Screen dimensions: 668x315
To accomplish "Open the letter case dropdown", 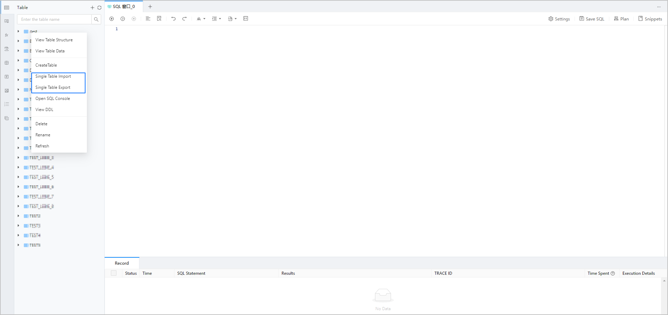I will (x=201, y=19).
